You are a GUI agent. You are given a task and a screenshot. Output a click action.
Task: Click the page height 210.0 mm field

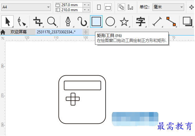pos(72,10)
